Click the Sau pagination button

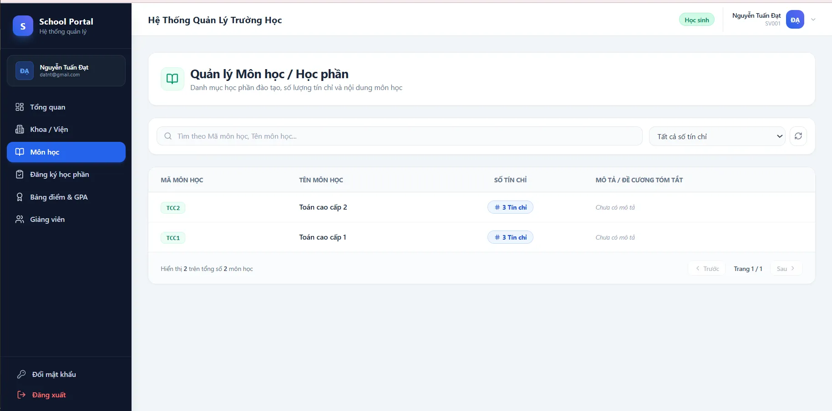pos(786,269)
